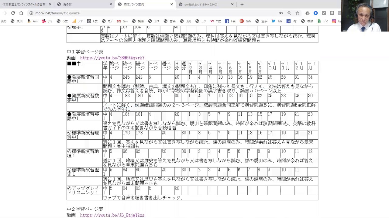
Task: Open the 'F広' bookmark
Action: click(x=92, y=21)
